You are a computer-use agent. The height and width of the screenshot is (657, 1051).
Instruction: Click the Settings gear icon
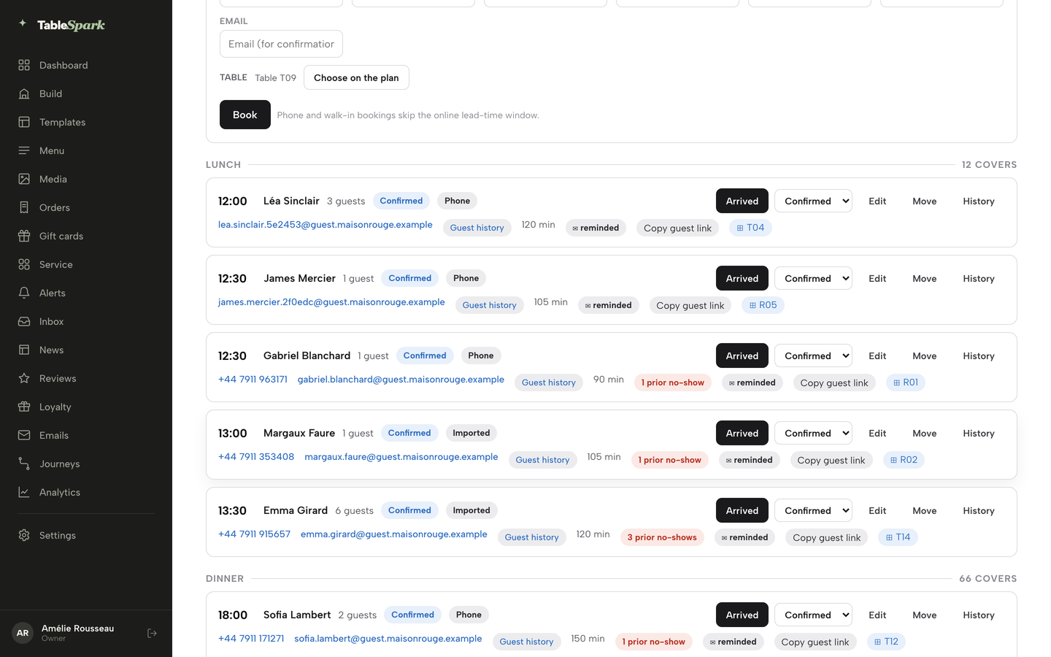pos(24,535)
